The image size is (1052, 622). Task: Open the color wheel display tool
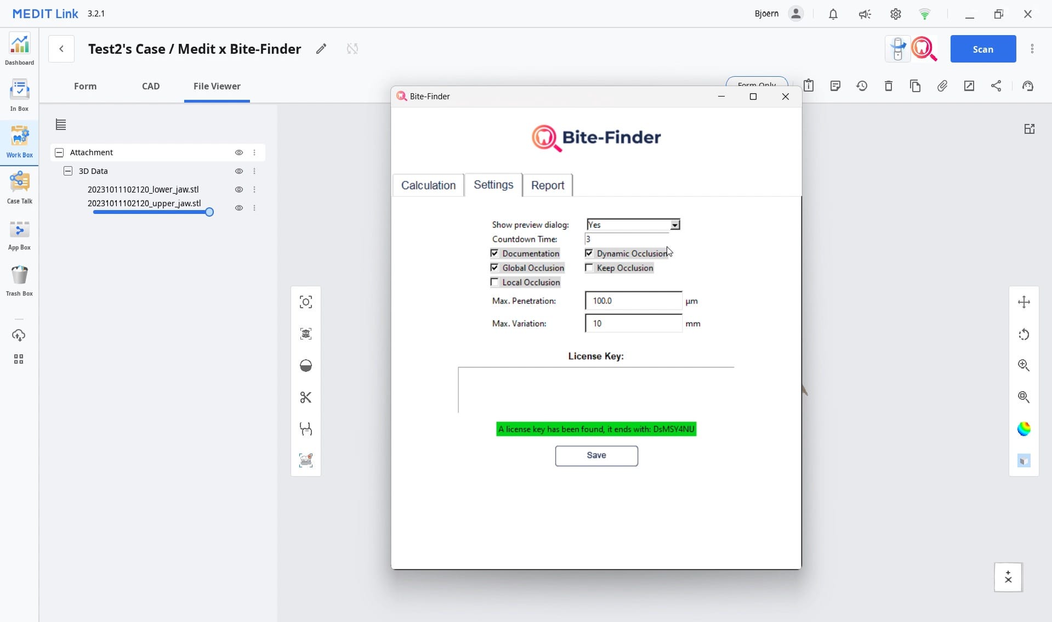point(1023,429)
